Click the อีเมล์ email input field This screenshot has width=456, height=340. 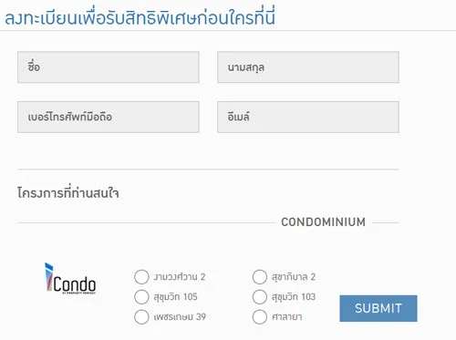tap(308, 117)
